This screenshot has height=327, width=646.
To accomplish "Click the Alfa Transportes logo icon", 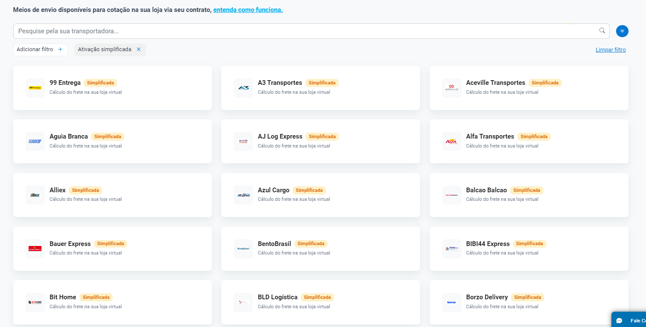I will click(452, 142).
